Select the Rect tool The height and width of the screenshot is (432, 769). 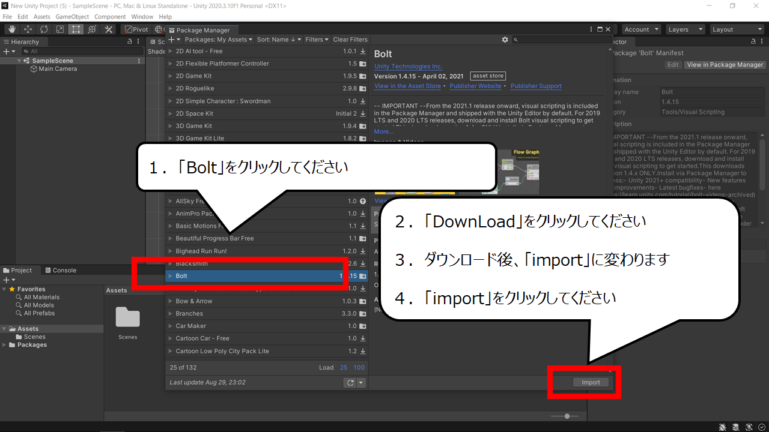(x=76, y=29)
